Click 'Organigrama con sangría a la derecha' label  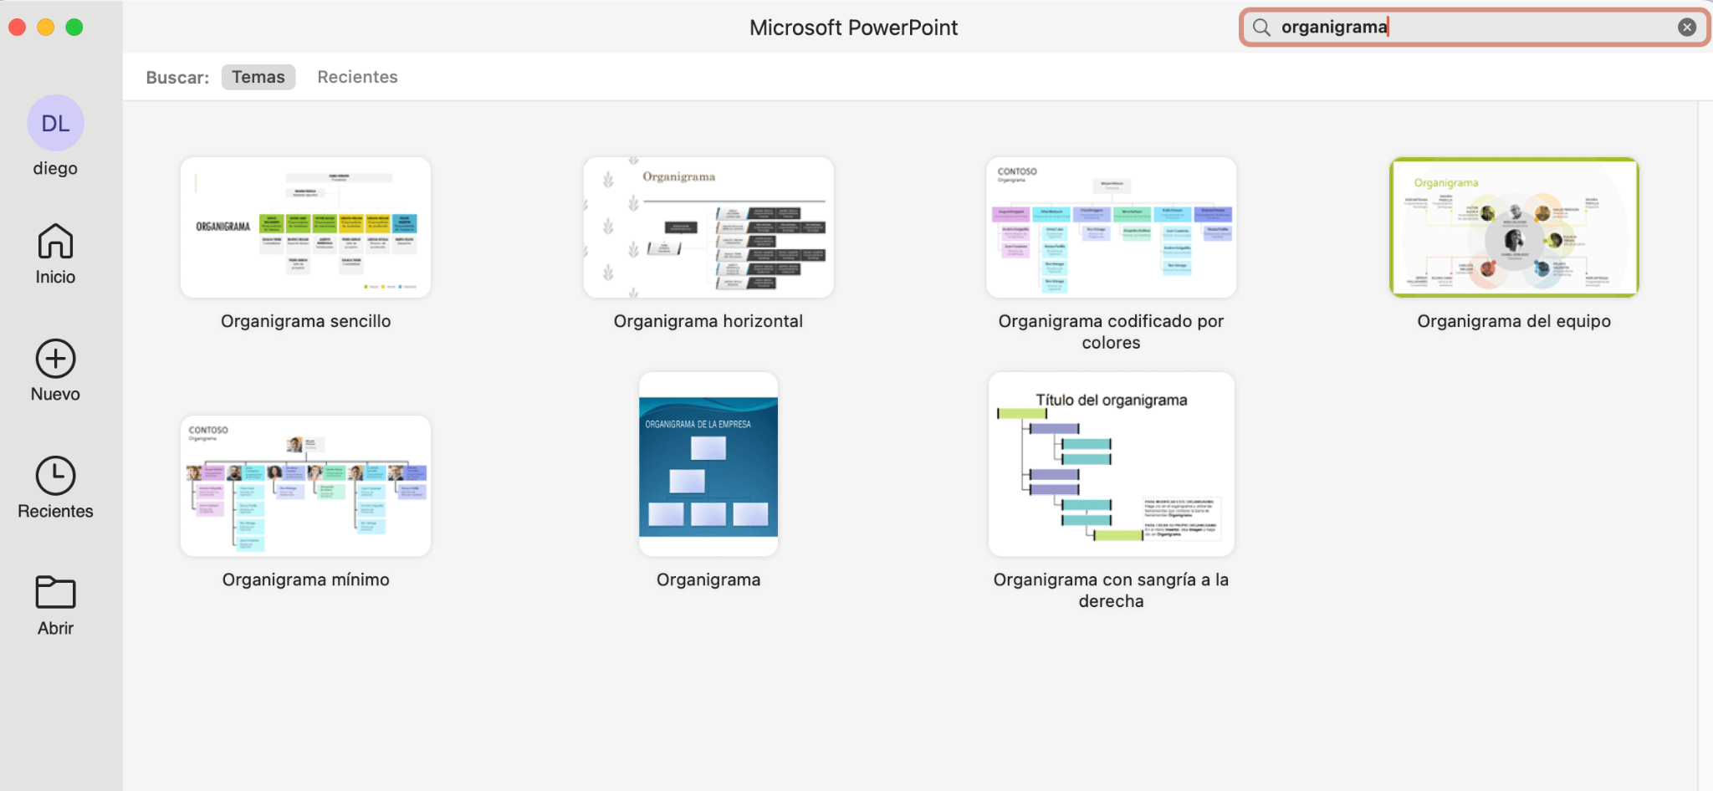pos(1111,590)
